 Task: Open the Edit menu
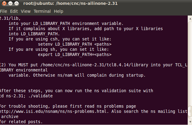point(14,11)
